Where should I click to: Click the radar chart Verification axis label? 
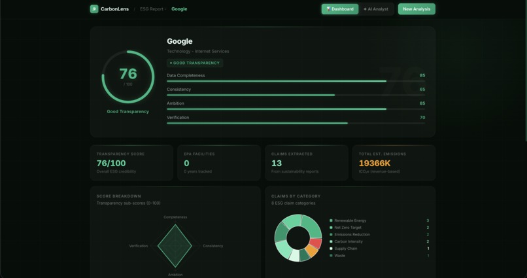click(138, 246)
